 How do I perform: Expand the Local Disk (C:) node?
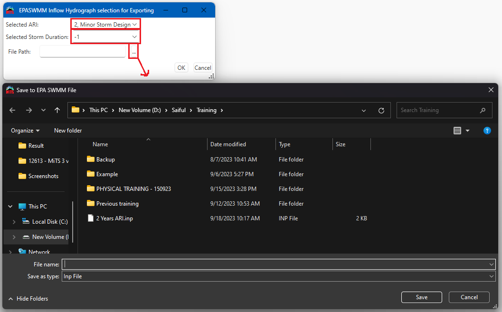14,221
